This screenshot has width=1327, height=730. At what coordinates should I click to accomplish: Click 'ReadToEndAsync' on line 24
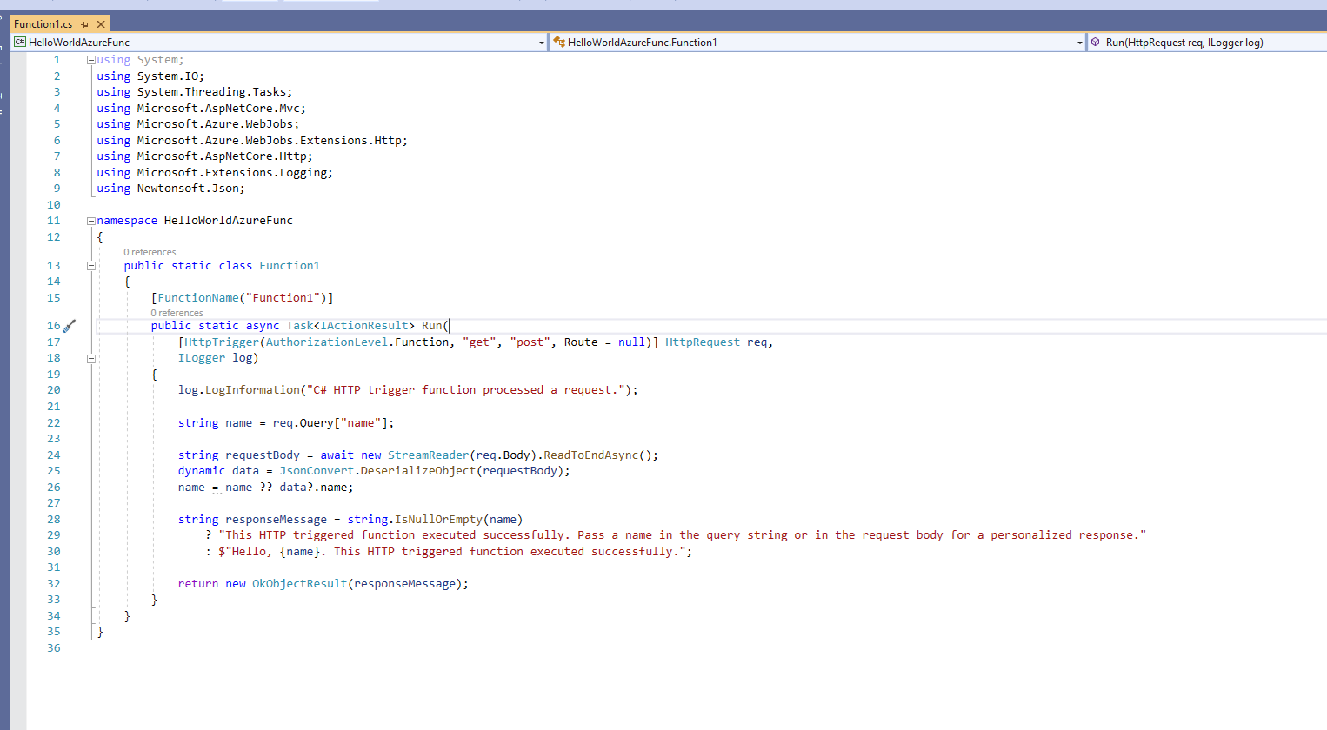591,455
